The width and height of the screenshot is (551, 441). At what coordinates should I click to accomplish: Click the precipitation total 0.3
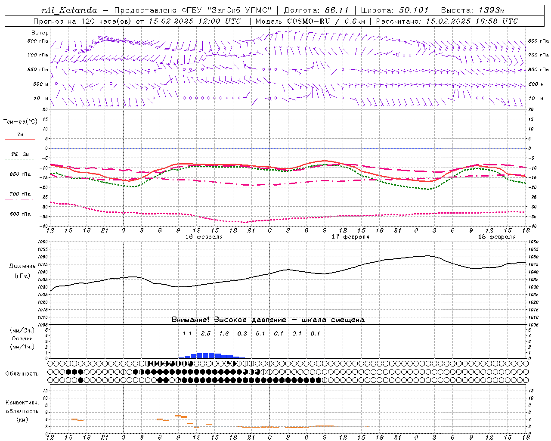[242, 333]
